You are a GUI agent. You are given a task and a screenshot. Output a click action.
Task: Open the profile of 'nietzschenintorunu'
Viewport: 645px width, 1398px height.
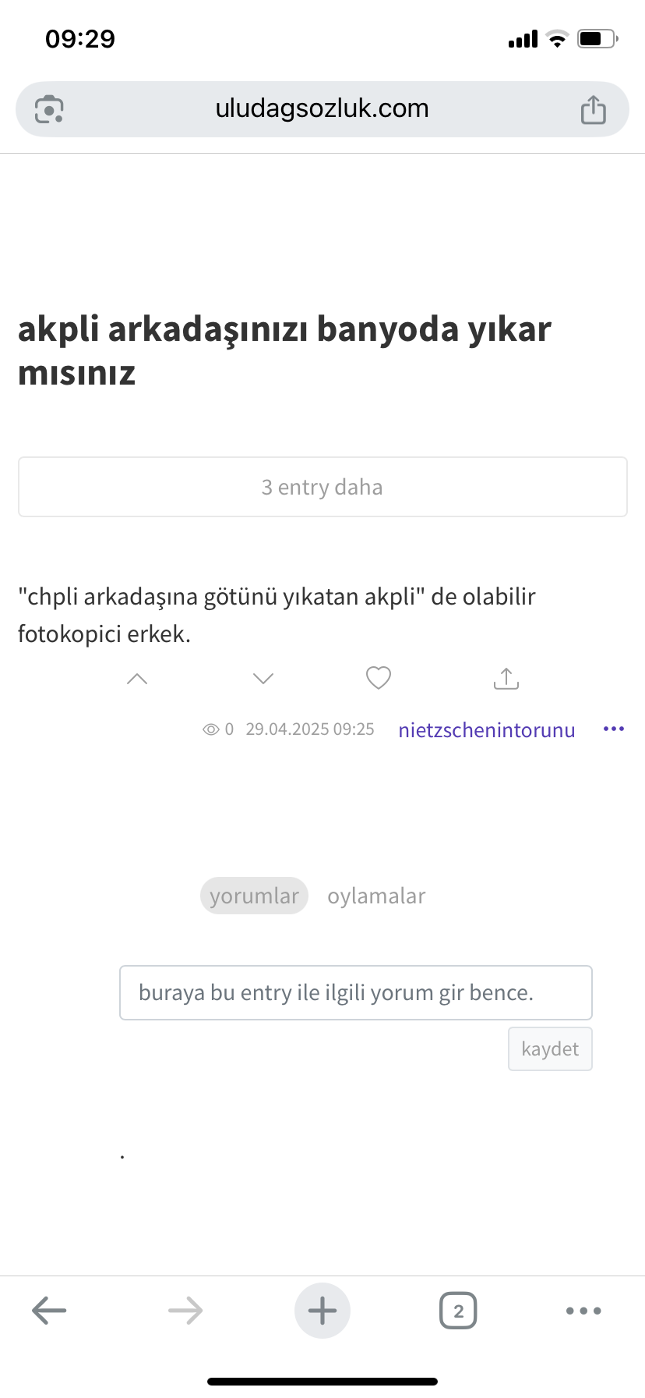[x=486, y=729]
